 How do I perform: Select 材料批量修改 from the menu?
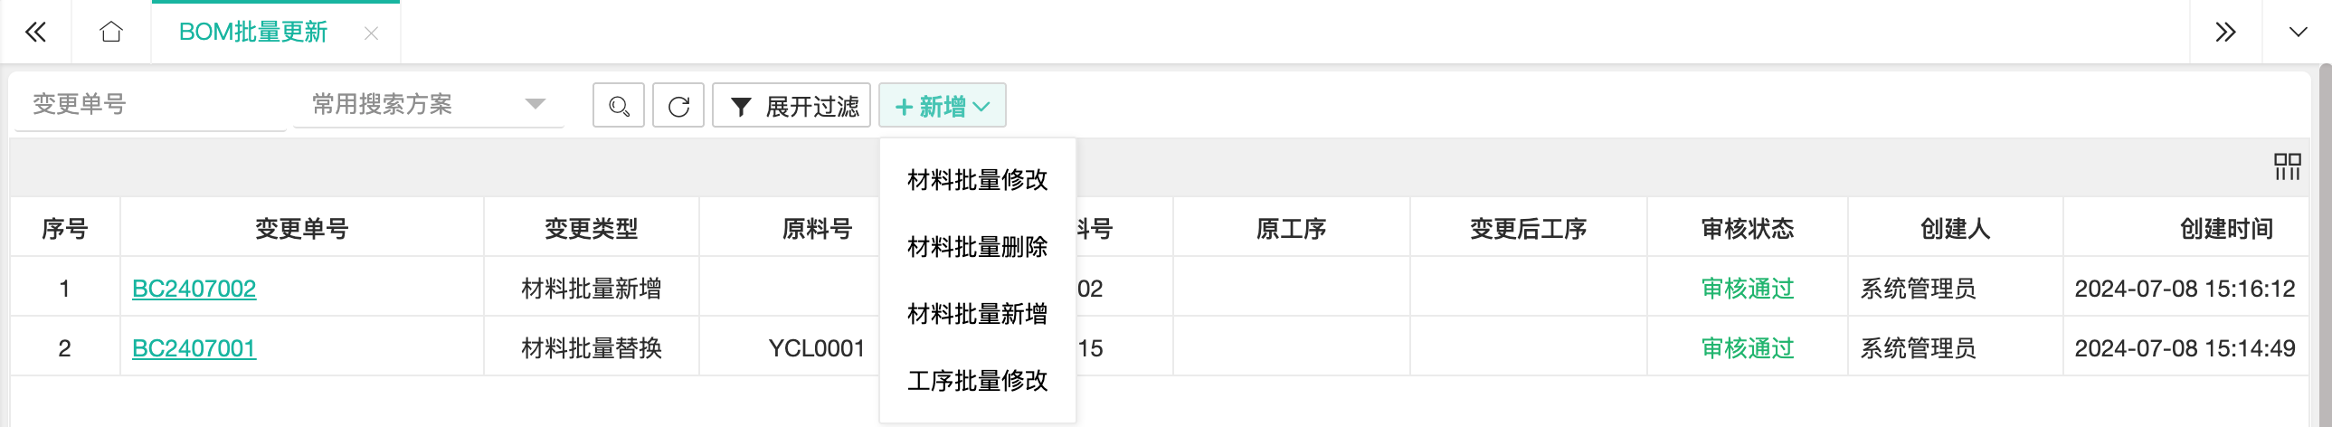[977, 179]
